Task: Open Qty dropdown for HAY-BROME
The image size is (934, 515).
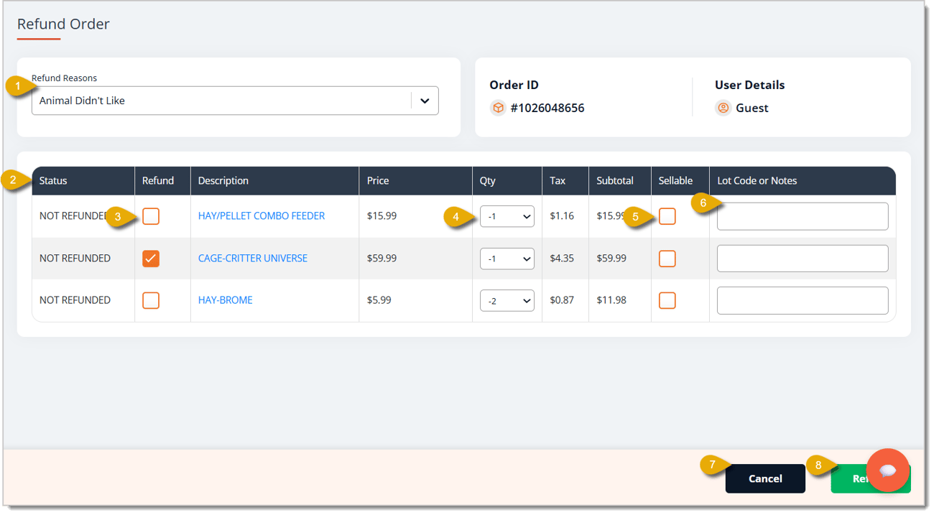Action: click(507, 300)
